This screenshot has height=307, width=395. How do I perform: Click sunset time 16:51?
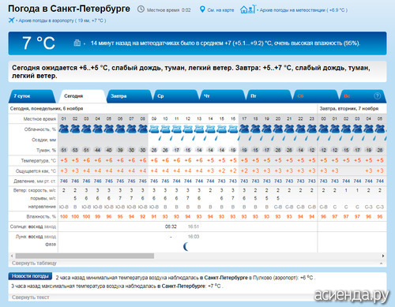pyautogui.click(x=194, y=227)
